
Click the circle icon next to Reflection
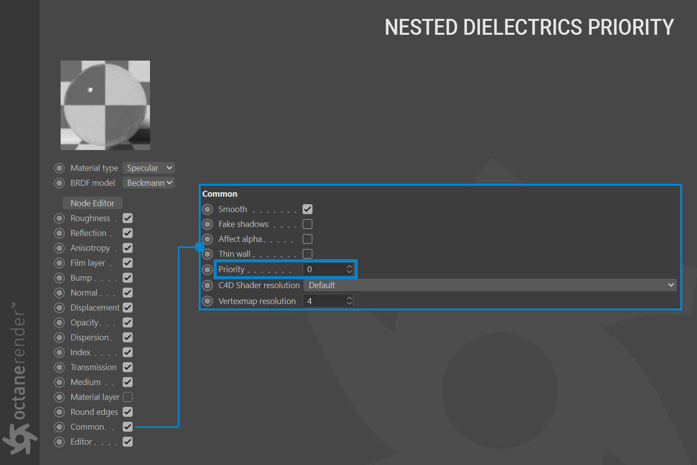pos(60,233)
